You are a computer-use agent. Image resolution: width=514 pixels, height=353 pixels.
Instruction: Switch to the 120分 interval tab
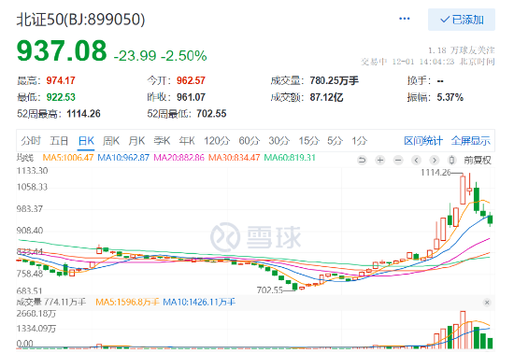coord(217,141)
